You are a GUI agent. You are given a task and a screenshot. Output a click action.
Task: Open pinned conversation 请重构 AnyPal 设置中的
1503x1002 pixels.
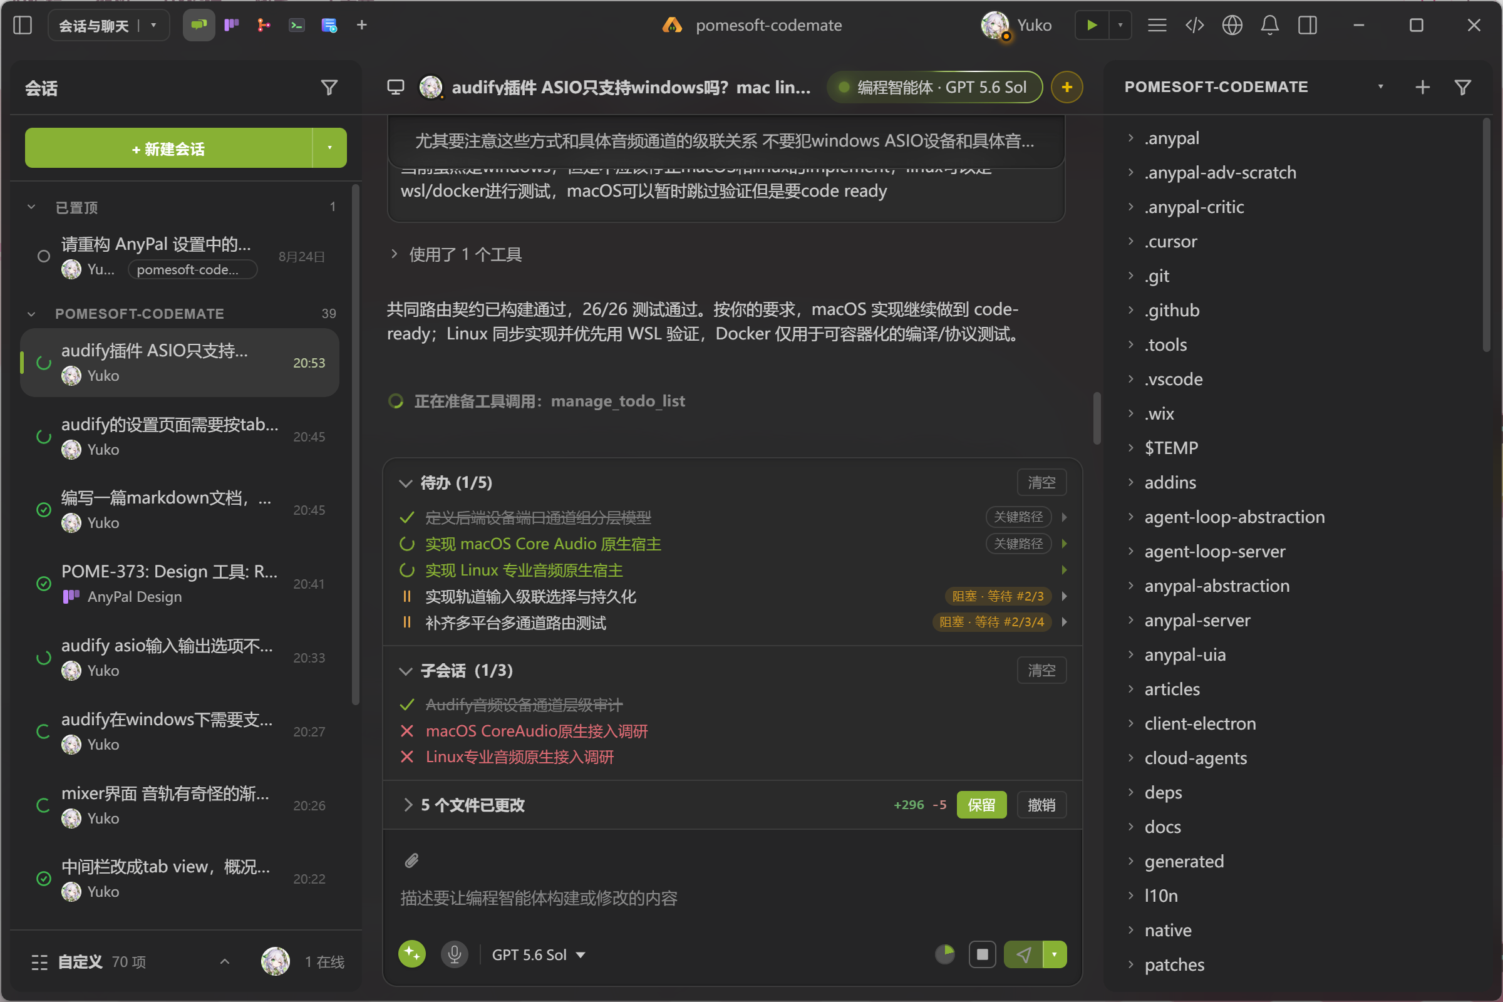point(179,256)
